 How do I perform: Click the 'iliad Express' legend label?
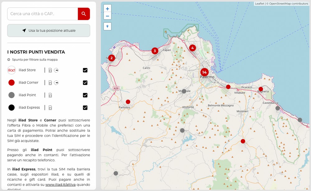(x=29, y=107)
